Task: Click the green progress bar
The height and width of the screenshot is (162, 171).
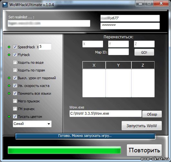Action: [64, 150]
